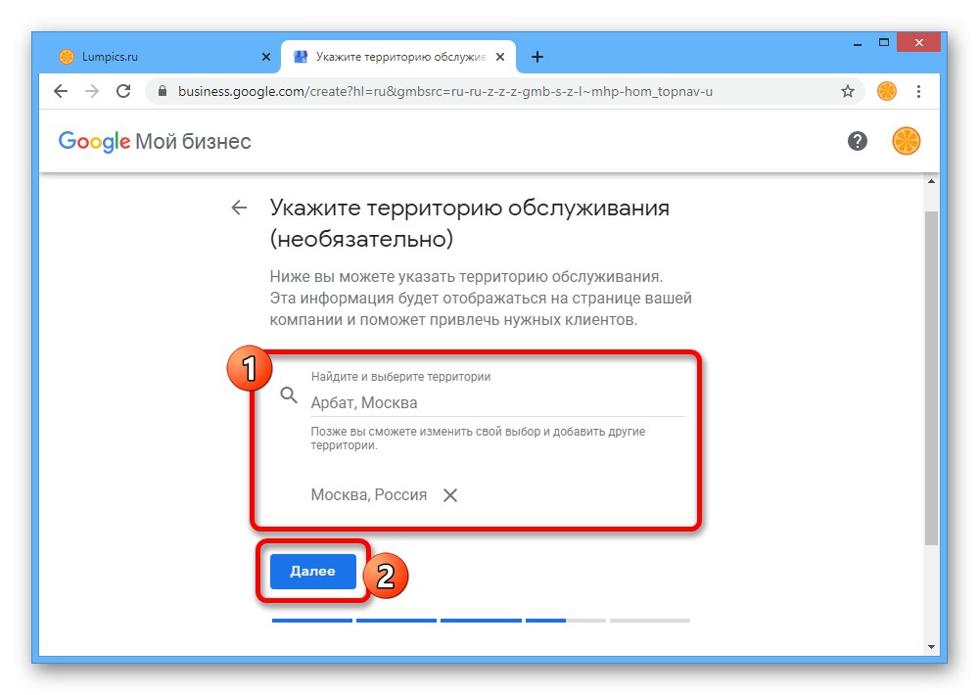Screen dimensions: 979x695
Task: Click the browser forward arrow
Action: [x=92, y=91]
